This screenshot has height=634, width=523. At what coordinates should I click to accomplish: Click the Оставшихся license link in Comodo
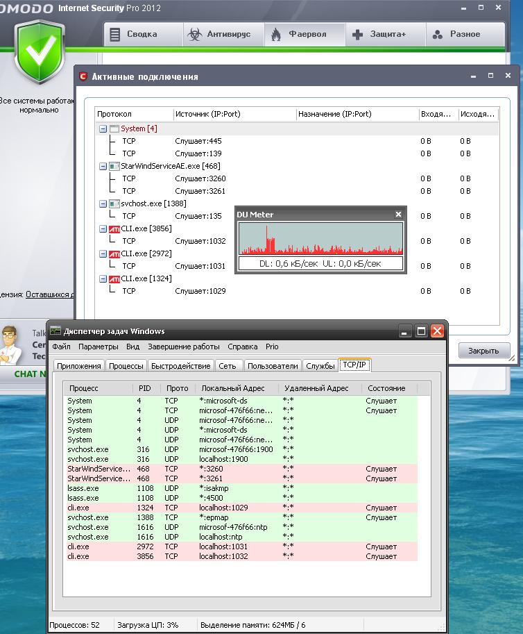[50, 294]
